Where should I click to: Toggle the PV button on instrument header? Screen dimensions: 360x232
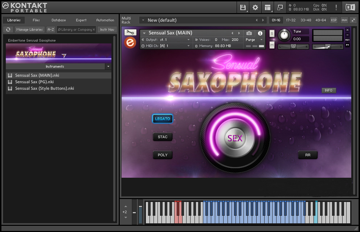(347, 45)
